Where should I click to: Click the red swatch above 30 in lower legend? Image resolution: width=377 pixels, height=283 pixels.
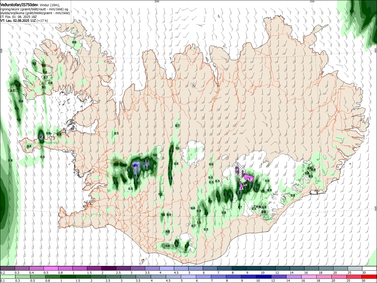[x=369, y=277]
